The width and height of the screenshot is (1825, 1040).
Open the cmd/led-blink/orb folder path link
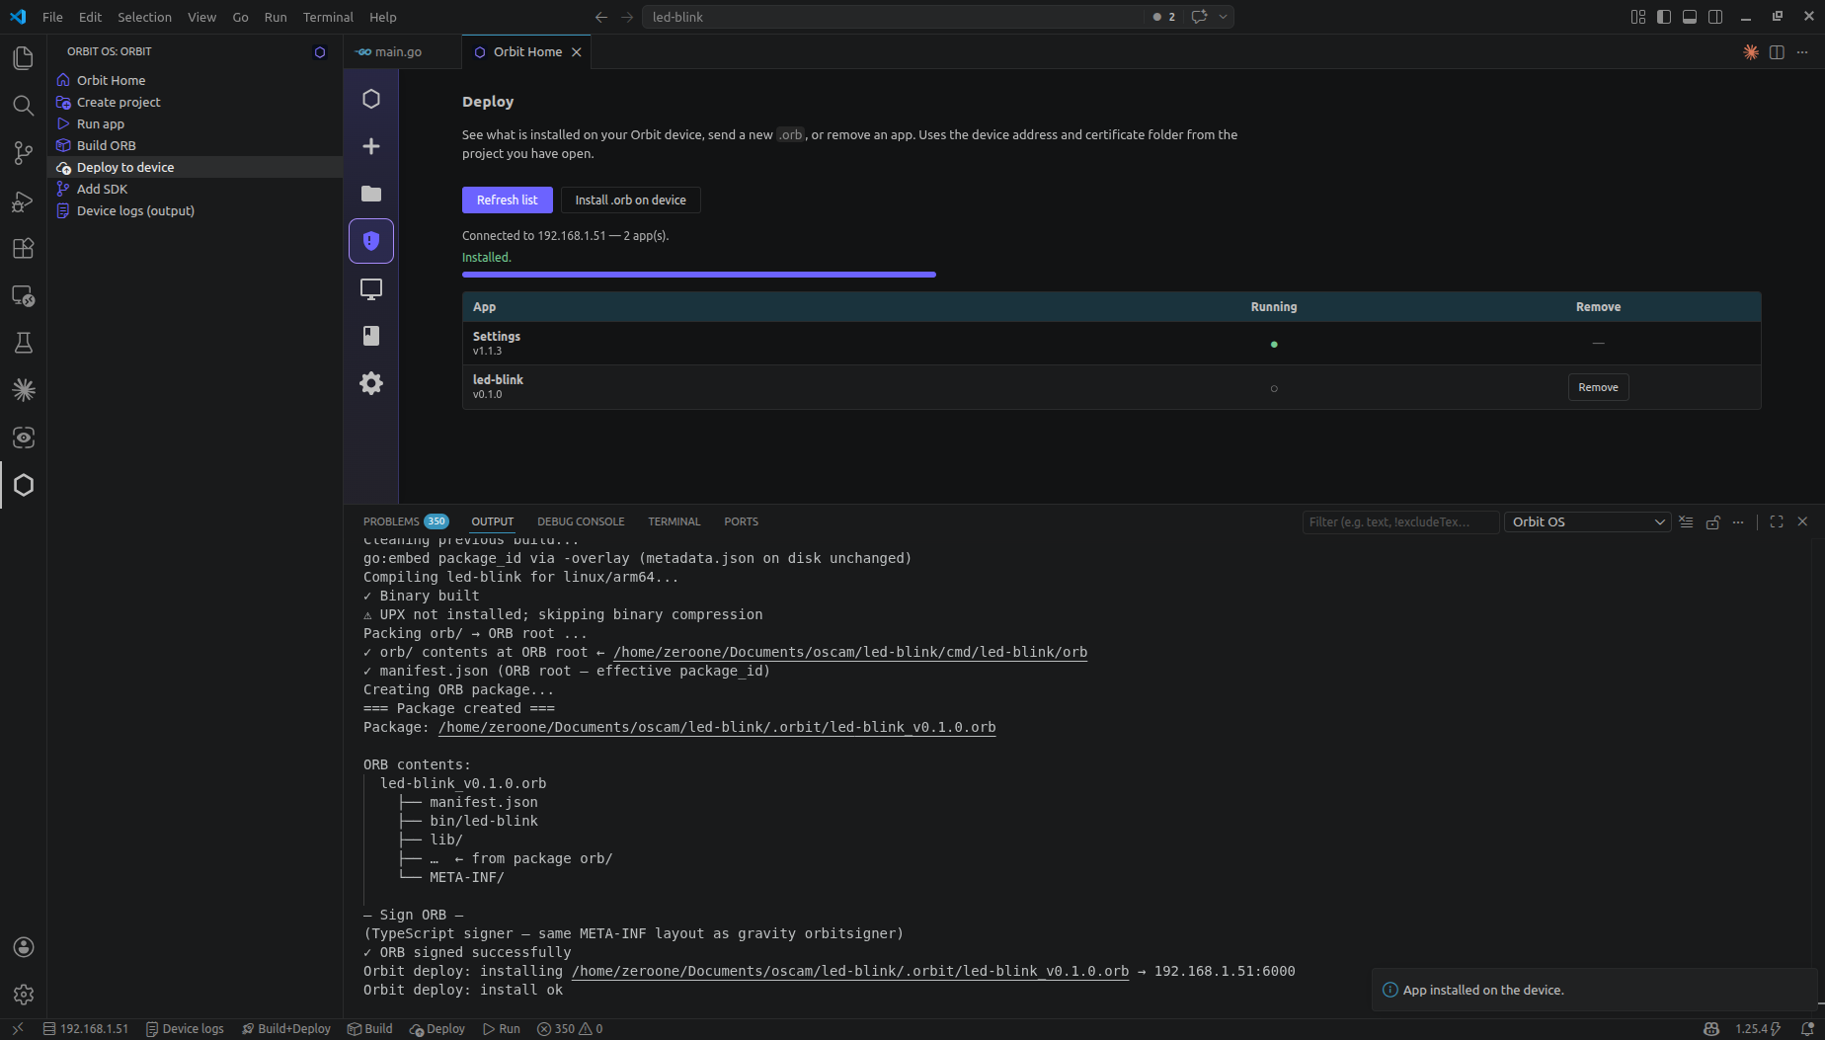[850, 652]
